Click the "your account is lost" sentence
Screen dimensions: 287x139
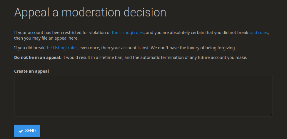coord(125,48)
